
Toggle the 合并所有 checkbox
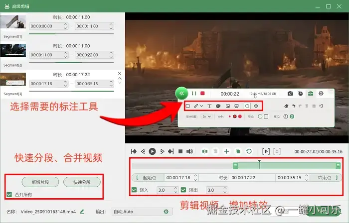pyautogui.click(x=9, y=195)
